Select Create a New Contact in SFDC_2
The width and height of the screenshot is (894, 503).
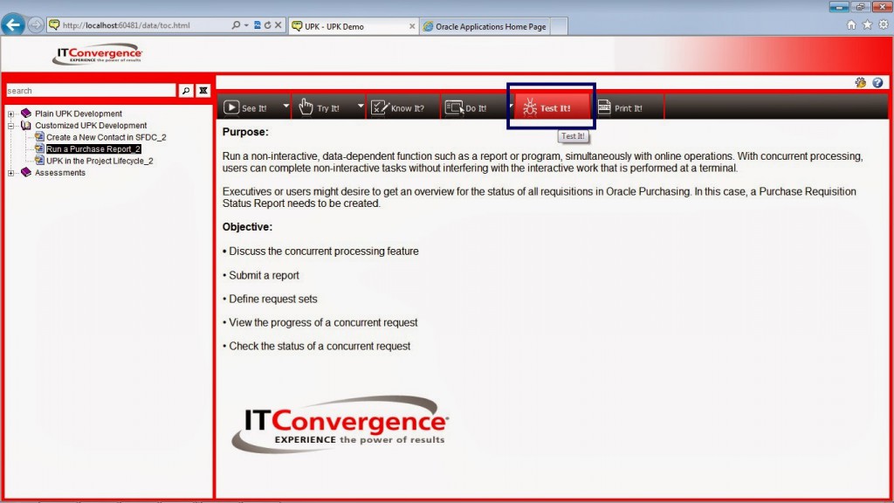[x=106, y=137]
